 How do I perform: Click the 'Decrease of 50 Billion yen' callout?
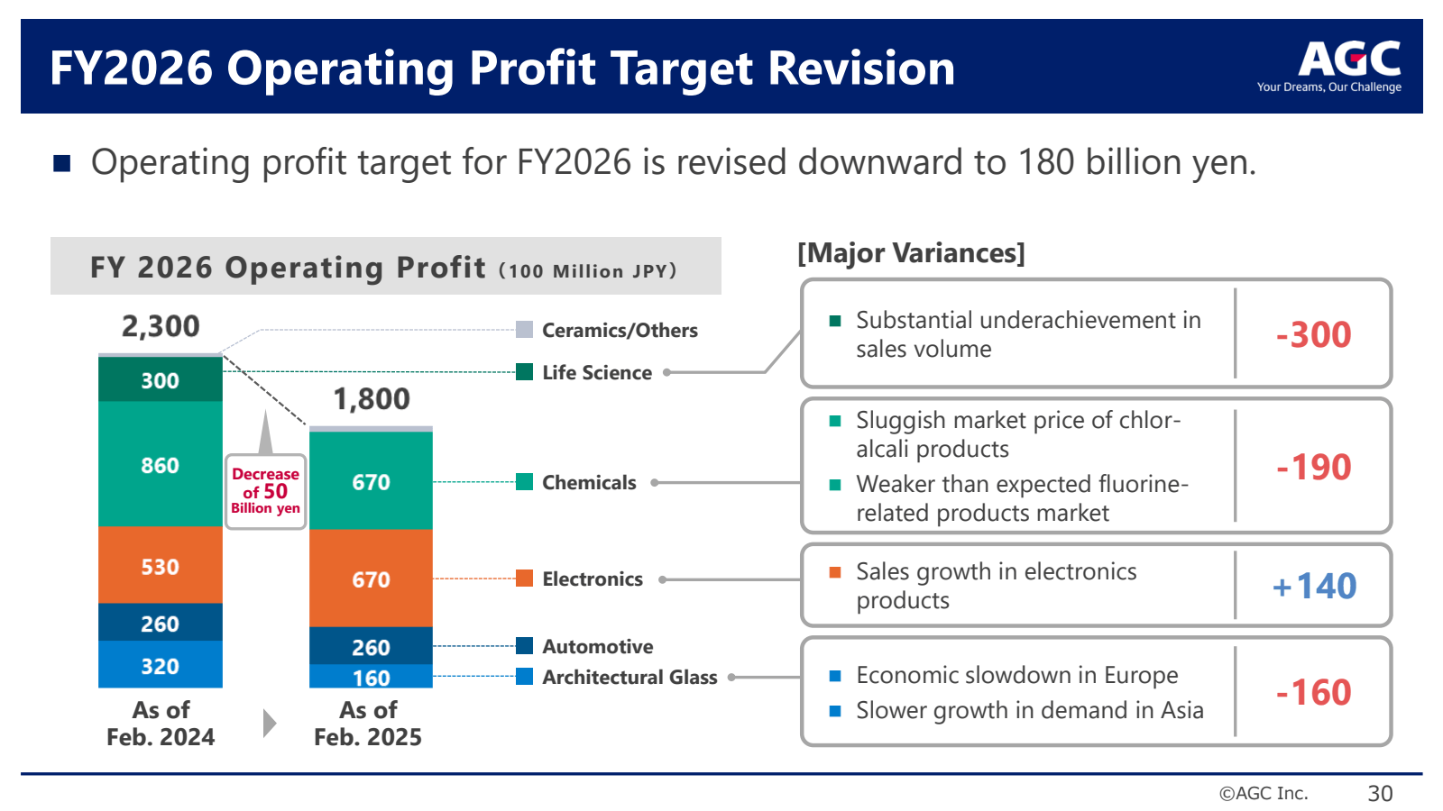[265, 491]
